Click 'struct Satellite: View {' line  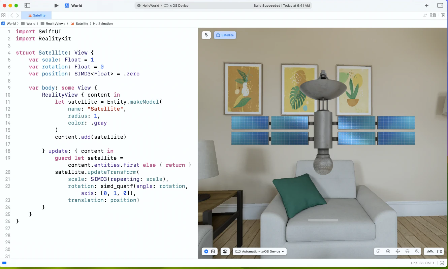[55, 53]
